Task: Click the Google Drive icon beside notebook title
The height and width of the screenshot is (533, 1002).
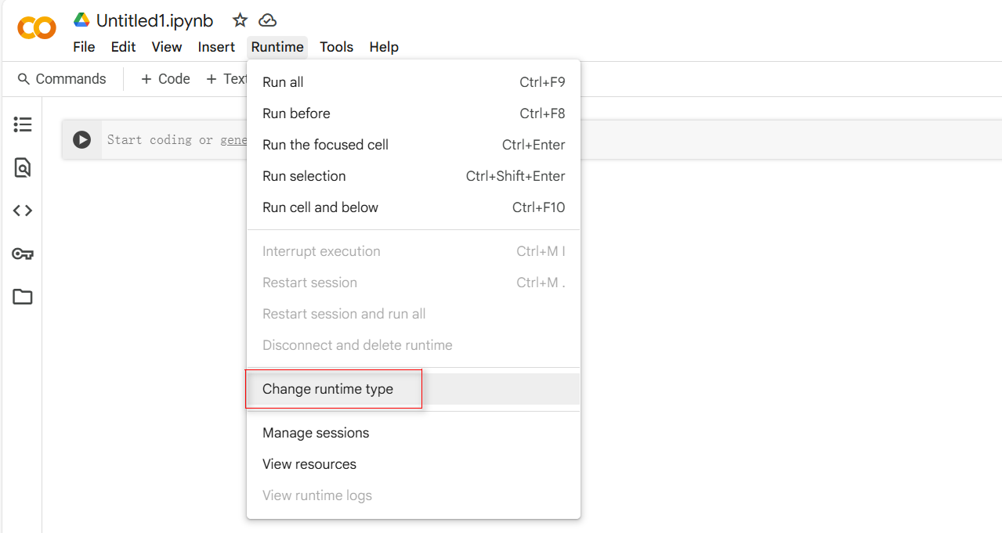Action: point(81,20)
